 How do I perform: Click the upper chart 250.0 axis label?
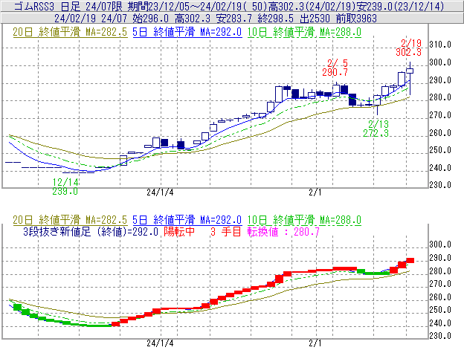(440, 150)
